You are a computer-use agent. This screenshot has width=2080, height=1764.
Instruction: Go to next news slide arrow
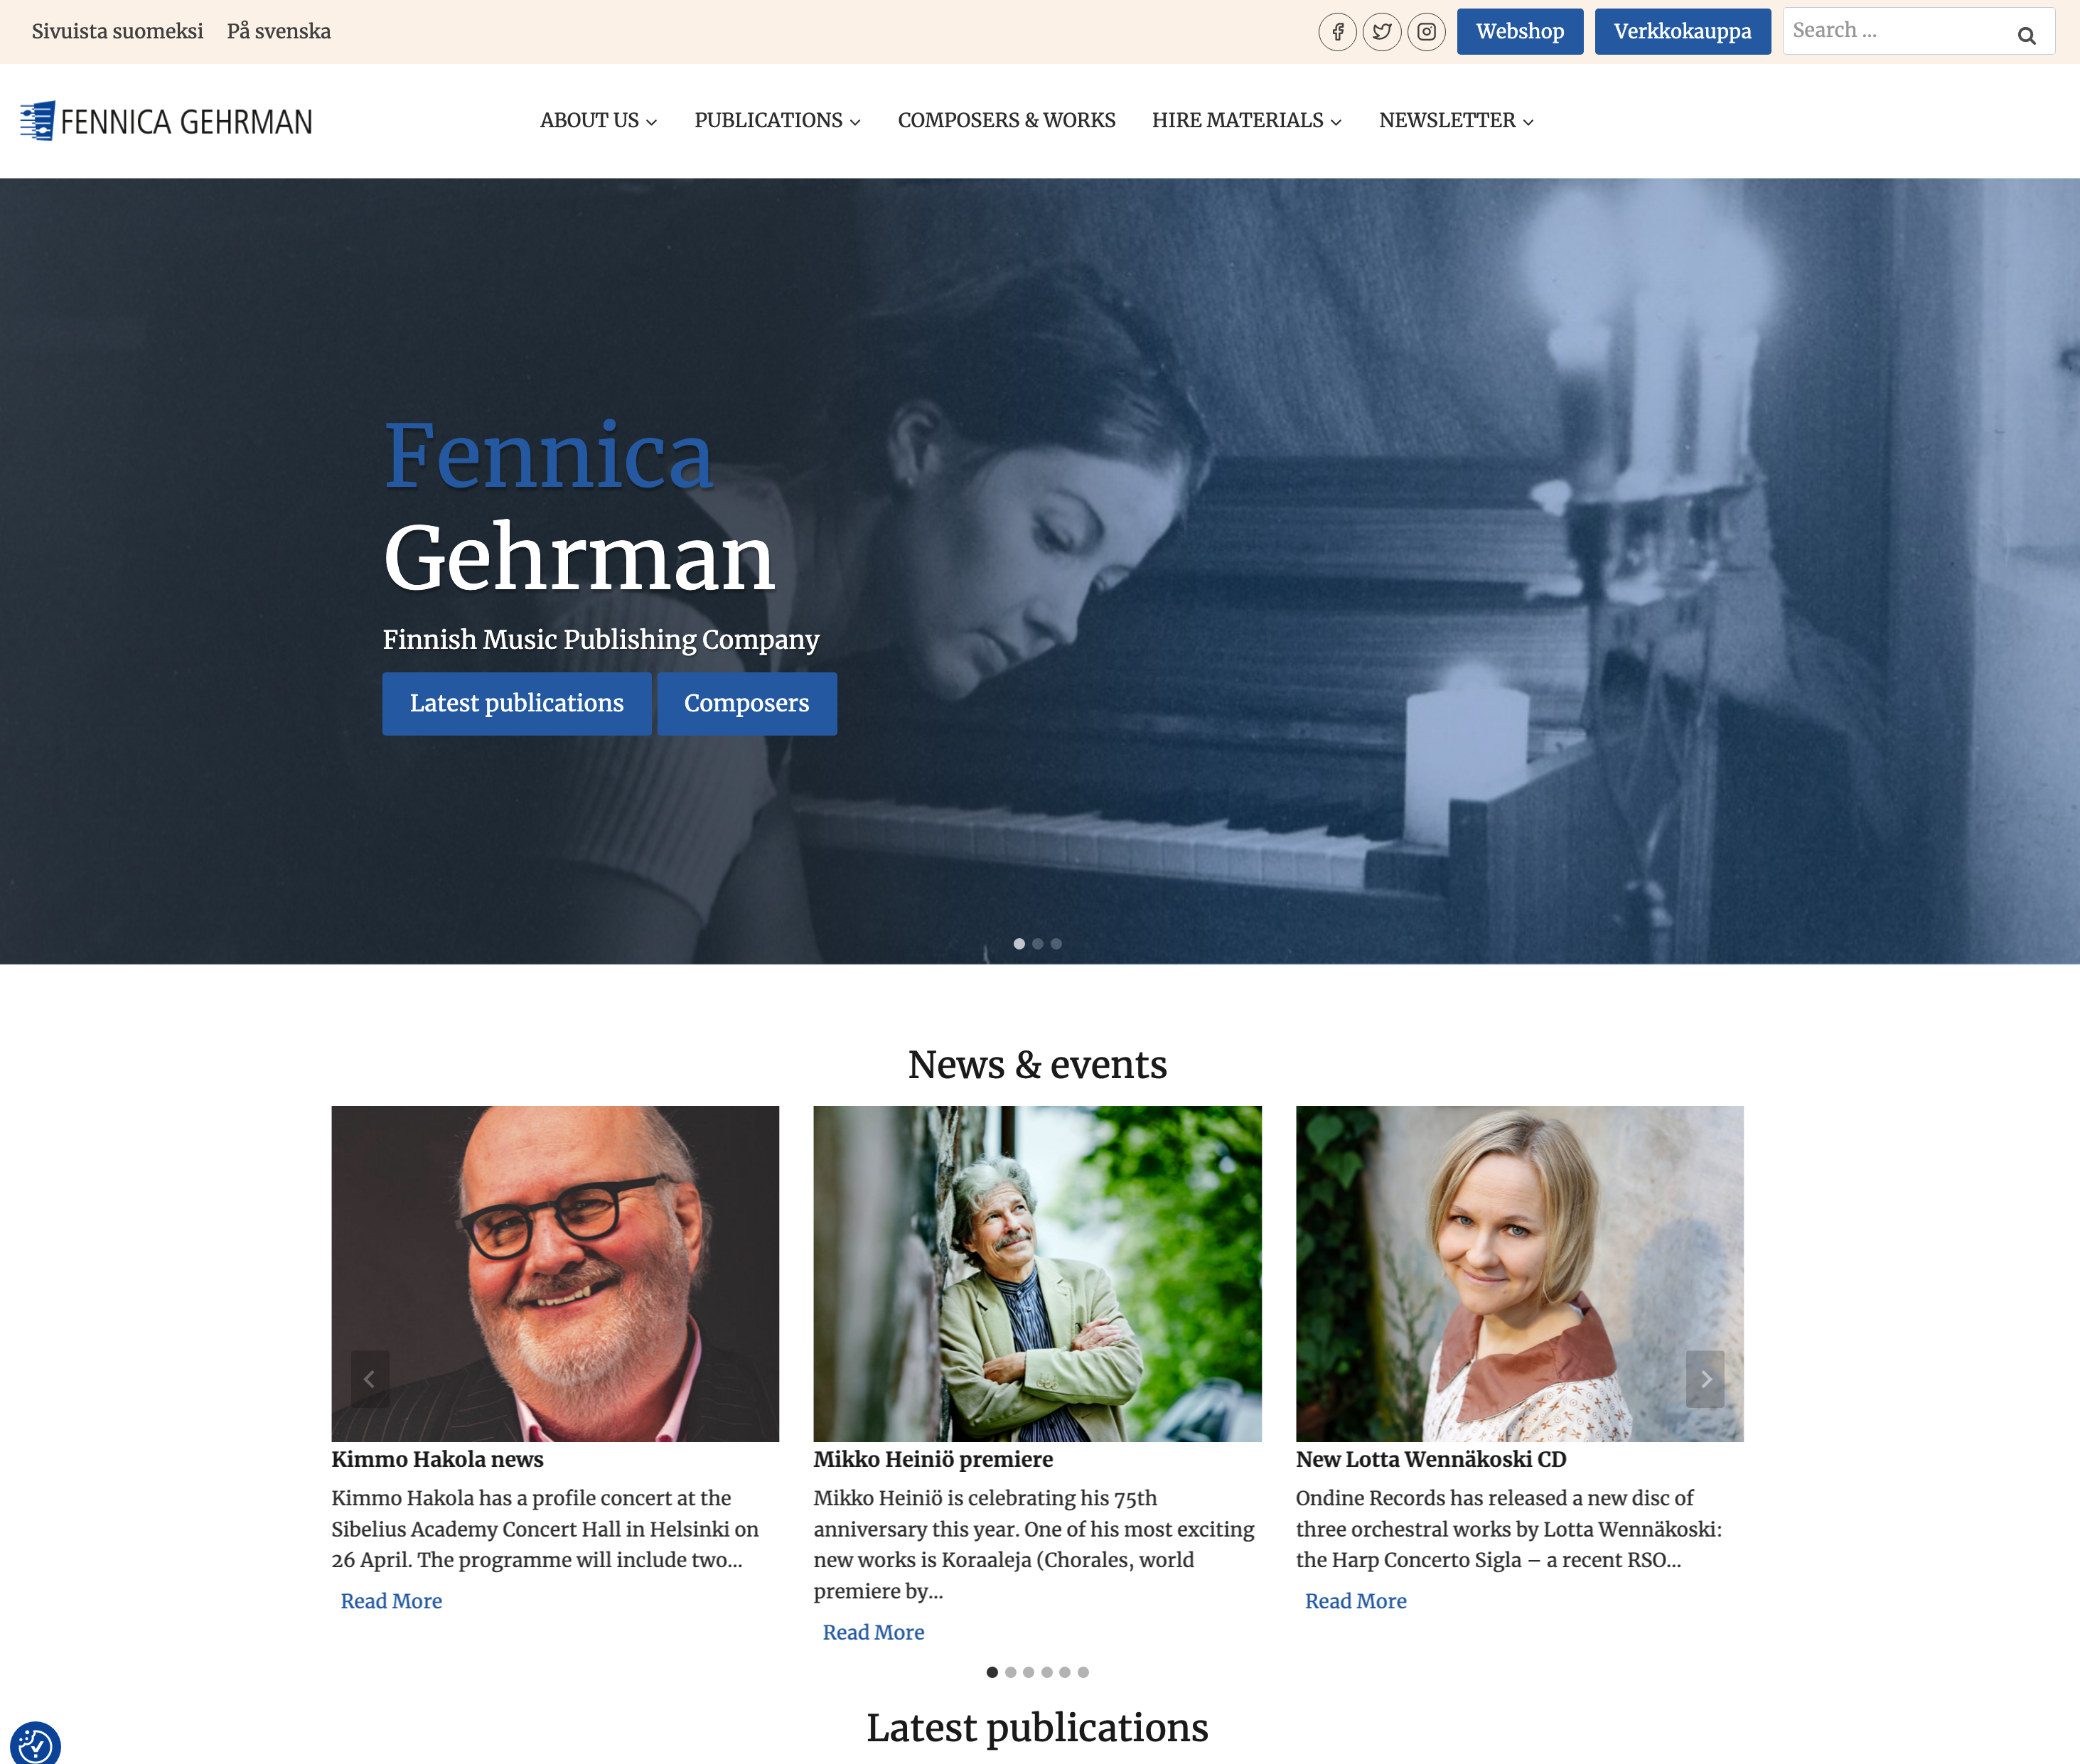pos(1705,1379)
